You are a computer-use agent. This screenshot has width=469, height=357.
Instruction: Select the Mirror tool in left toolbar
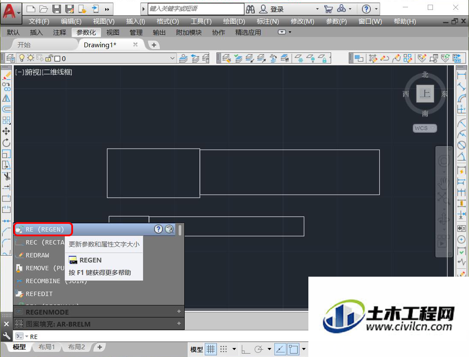point(6,98)
